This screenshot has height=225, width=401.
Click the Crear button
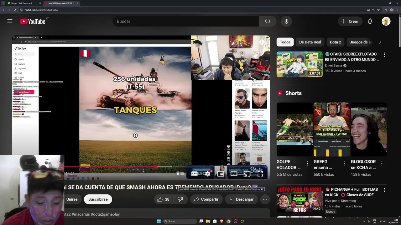350,21
